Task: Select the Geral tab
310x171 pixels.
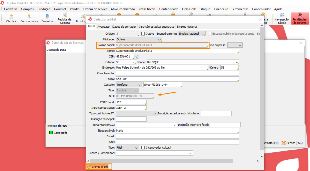Action: (91, 26)
